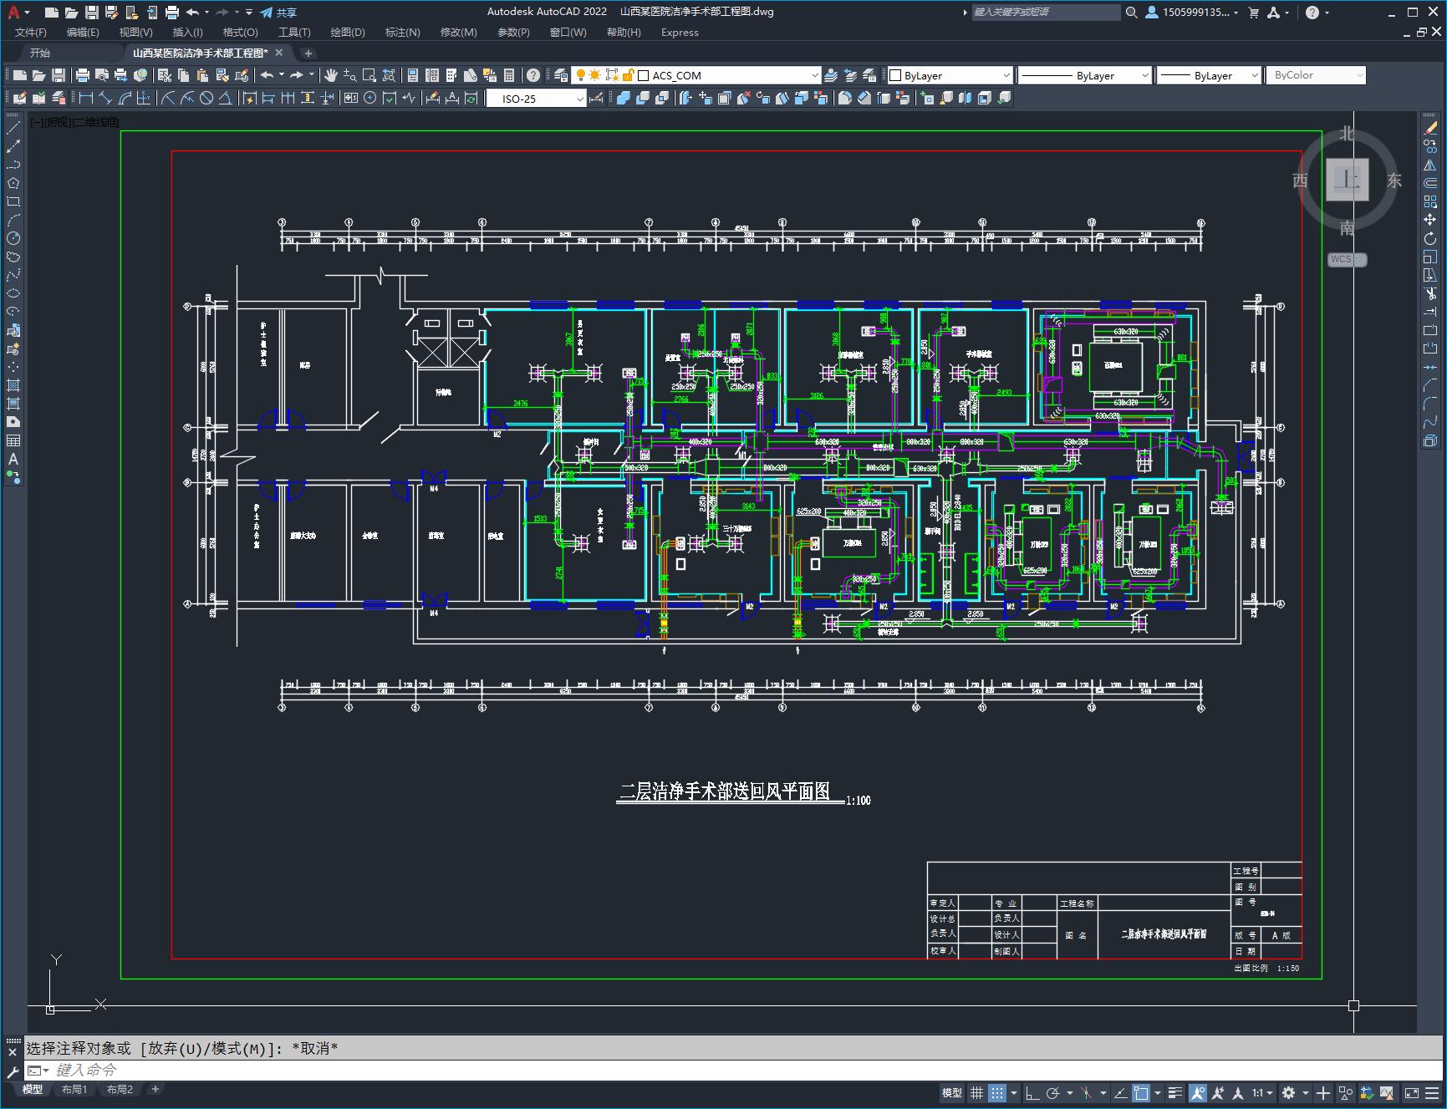Image resolution: width=1447 pixels, height=1109 pixels.
Task: Toggle annotation objects visibility in status bar
Action: point(1198,1092)
